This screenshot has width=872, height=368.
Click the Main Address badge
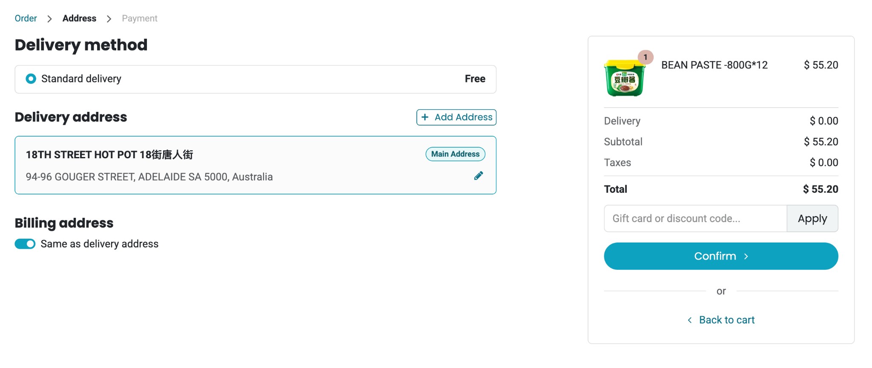pyautogui.click(x=455, y=154)
